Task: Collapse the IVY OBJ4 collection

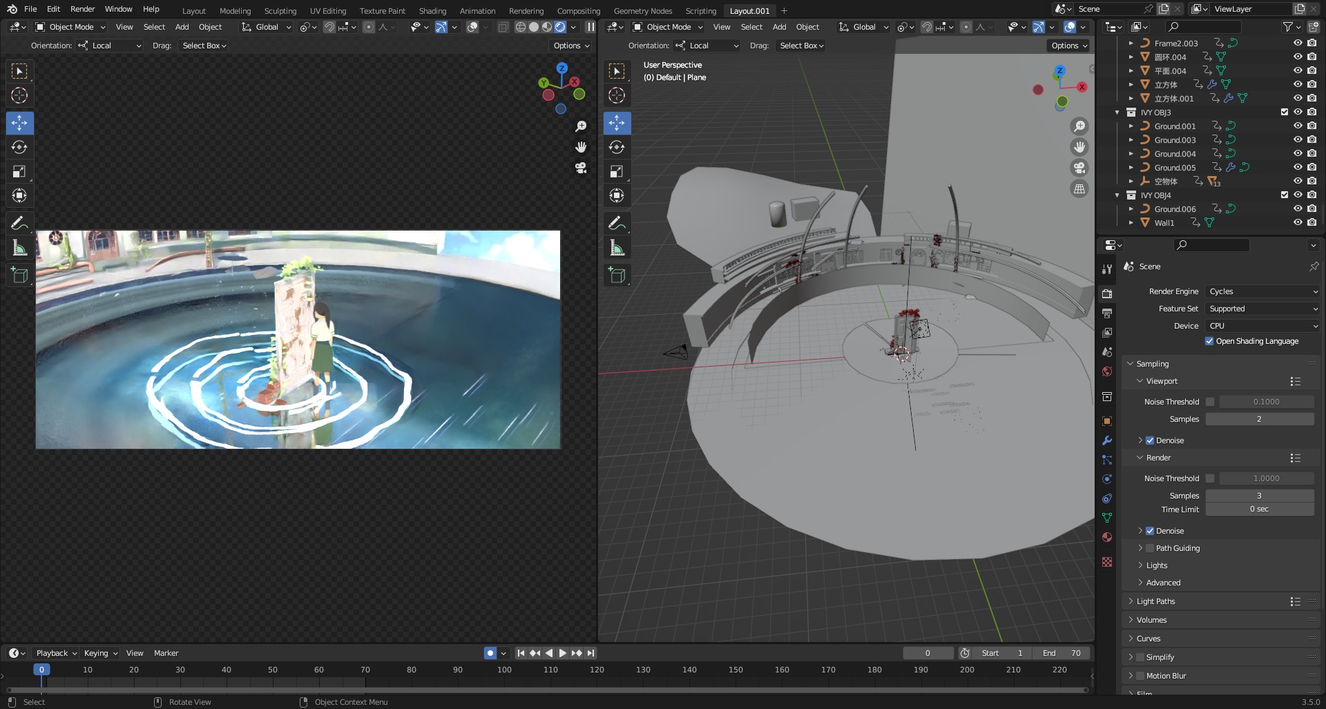Action: pyautogui.click(x=1117, y=195)
